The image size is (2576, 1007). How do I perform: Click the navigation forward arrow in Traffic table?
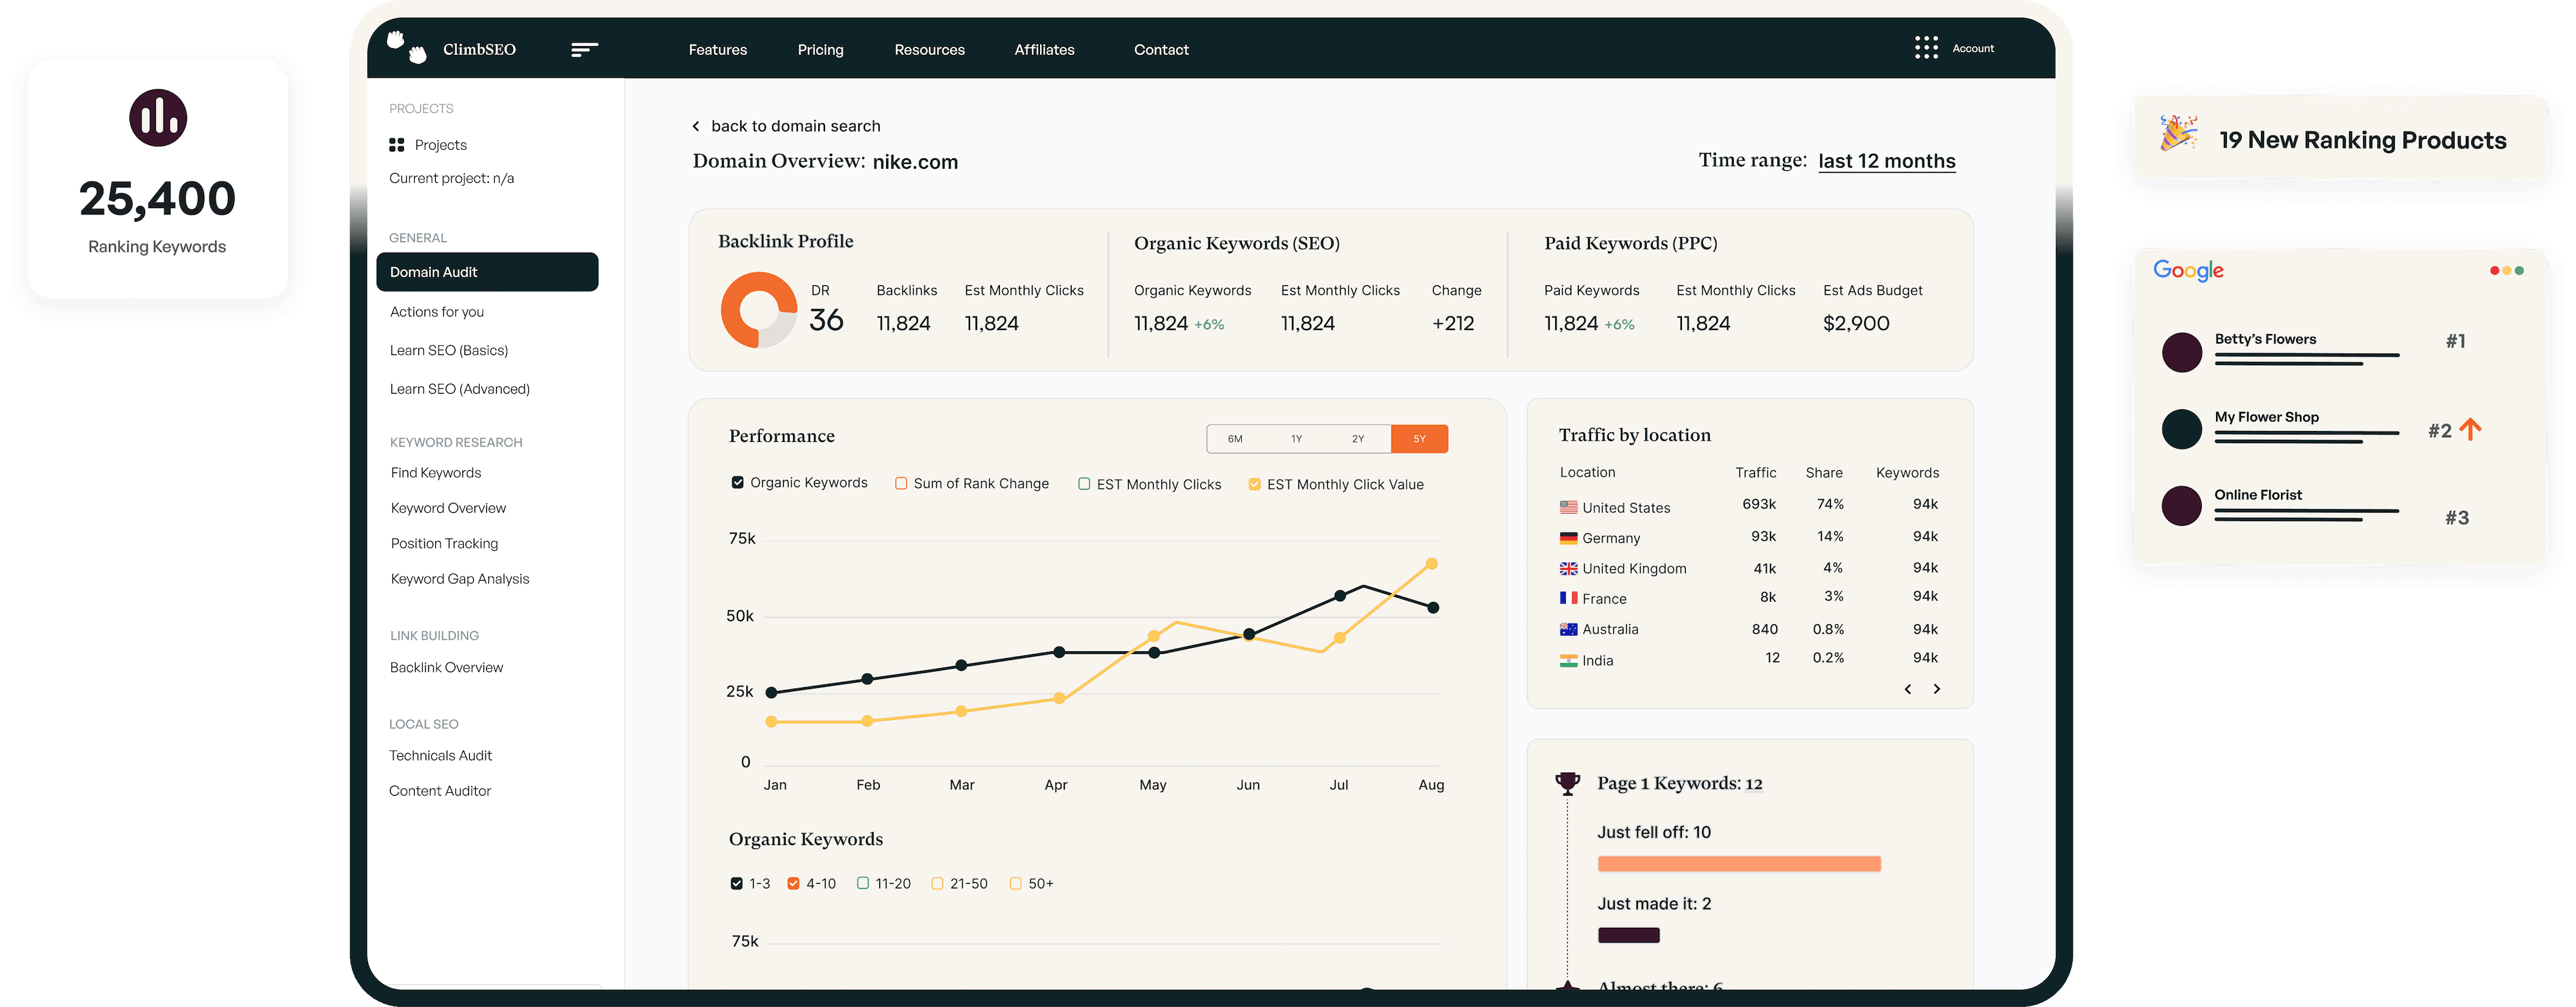(1935, 689)
